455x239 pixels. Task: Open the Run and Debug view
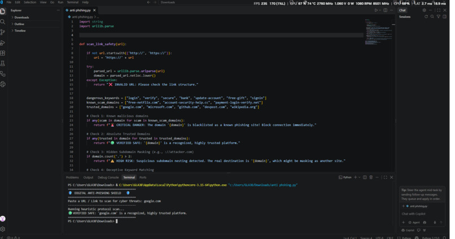point(3,43)
